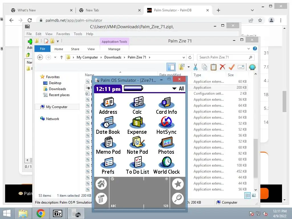This screenshot has width=292, height=219.
Task: Open the recent locations dropdown arrow
Action: (x=55, y=57)
